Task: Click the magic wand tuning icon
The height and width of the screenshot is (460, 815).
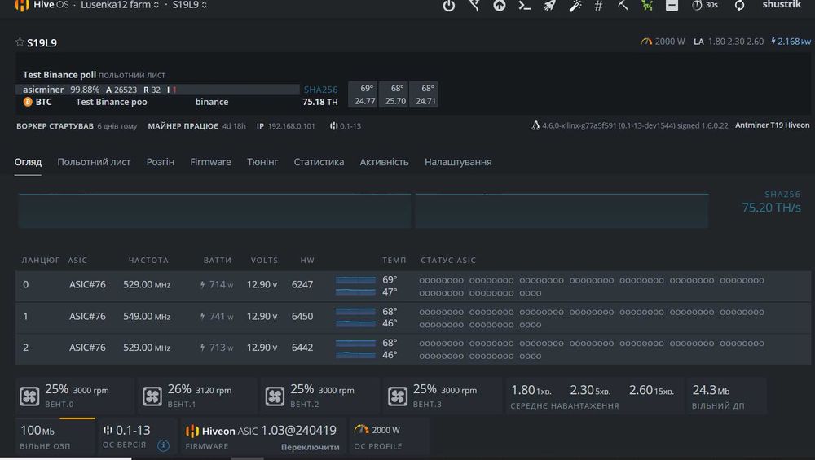Action: coord(575,5)
